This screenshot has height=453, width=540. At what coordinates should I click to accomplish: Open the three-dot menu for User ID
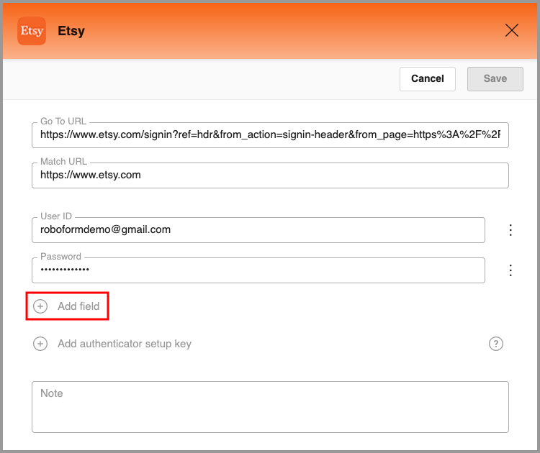pos(510,230)
